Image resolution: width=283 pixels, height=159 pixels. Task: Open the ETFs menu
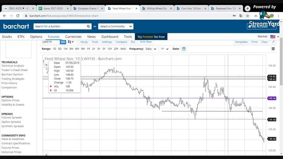click(21, 37)
